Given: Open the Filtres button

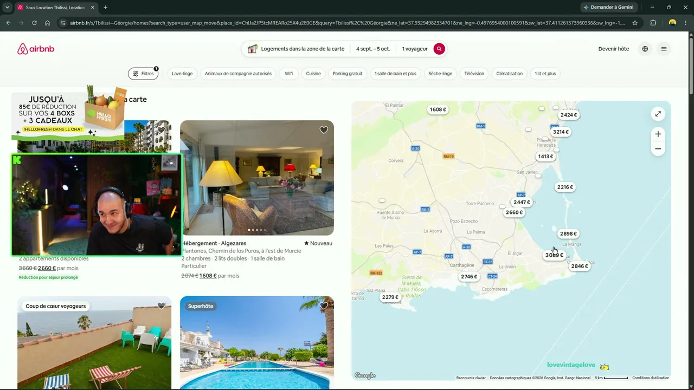Looking at the screenshot, I should 143,74.
